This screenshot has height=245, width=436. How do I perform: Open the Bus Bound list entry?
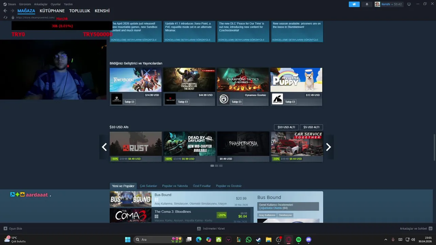point(182,199)
